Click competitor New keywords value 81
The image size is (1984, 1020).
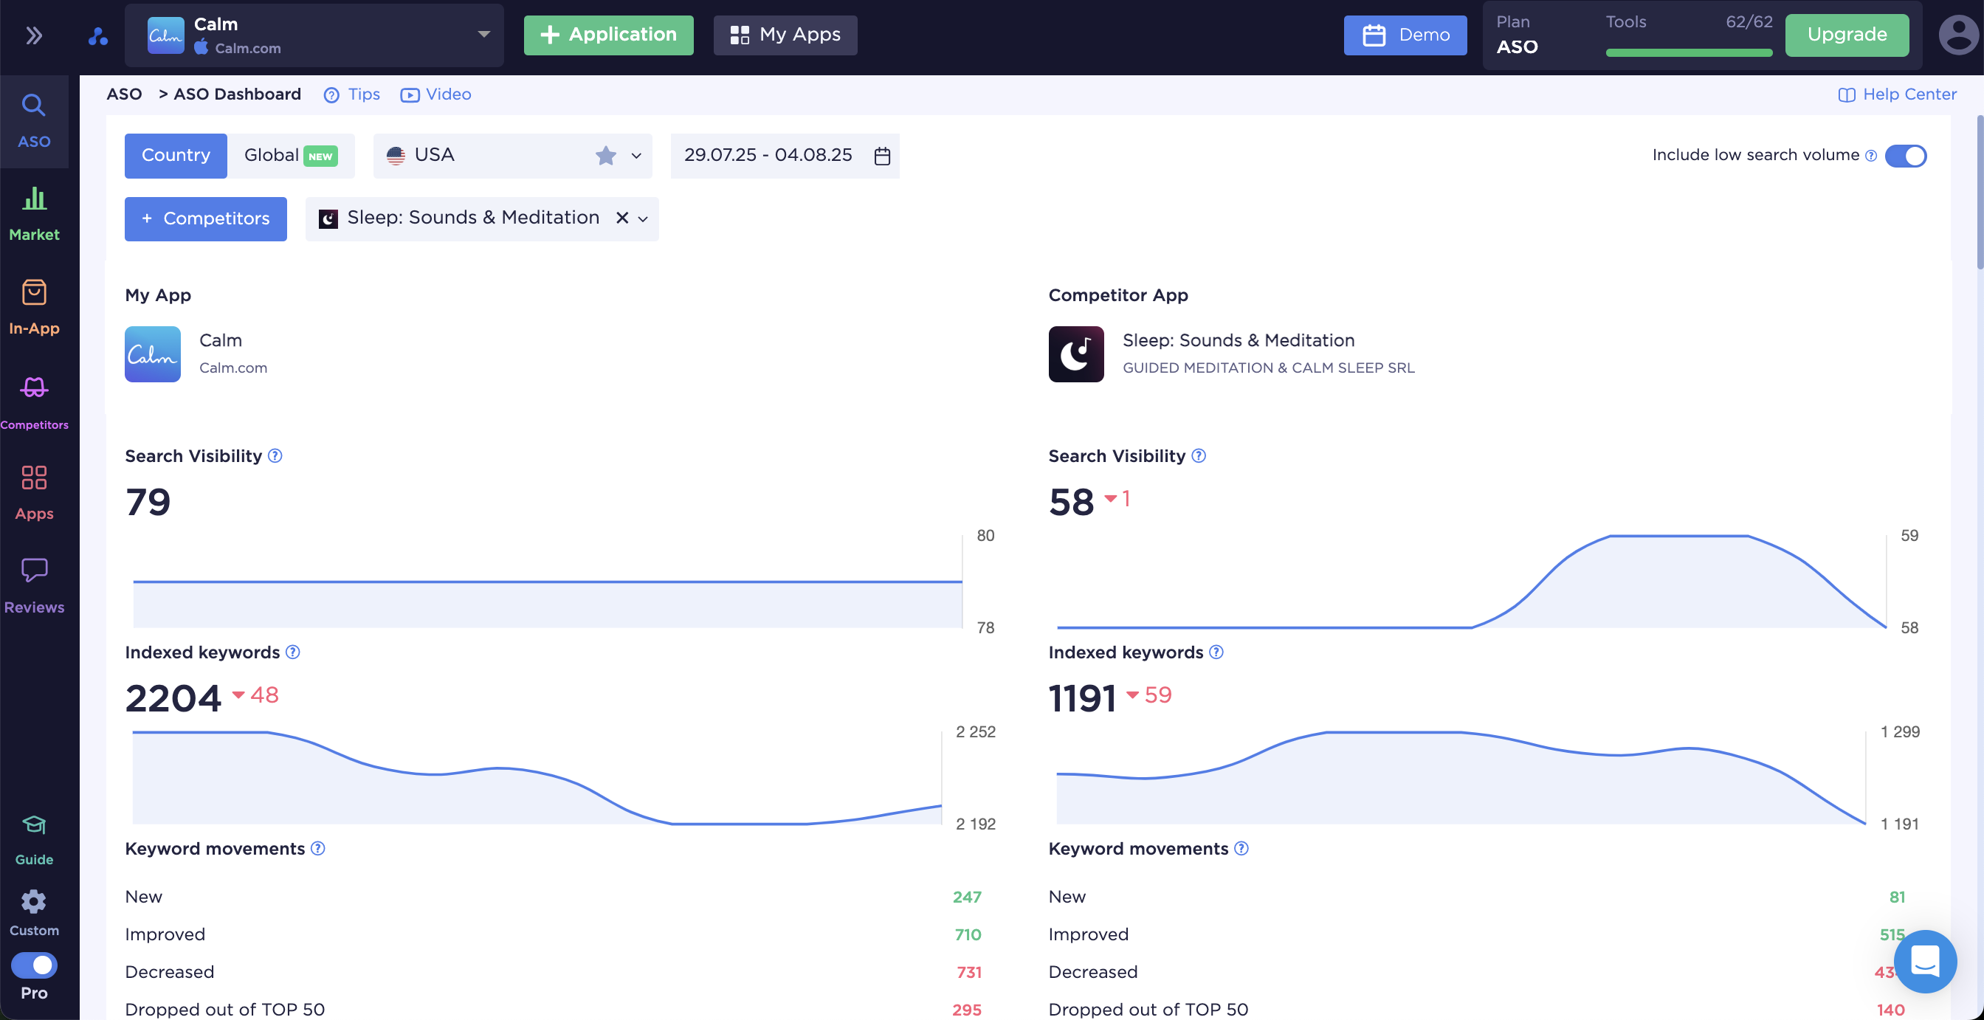click(x=1897, y=897)
